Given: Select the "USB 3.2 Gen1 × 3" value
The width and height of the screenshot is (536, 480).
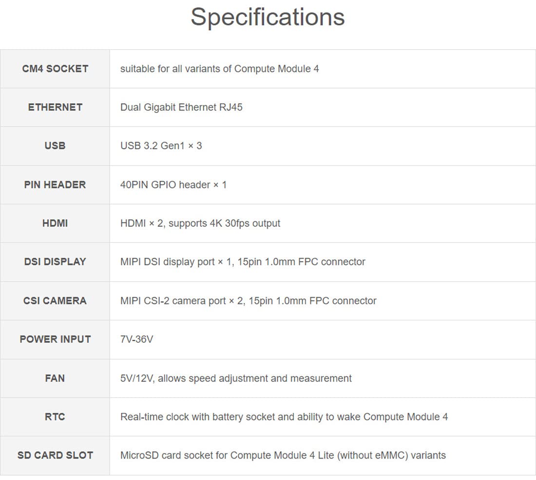Looking at the screenshot, I should [161, 146].
